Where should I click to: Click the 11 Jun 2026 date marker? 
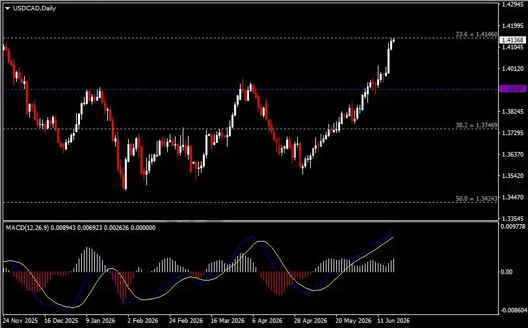[393, 321]
